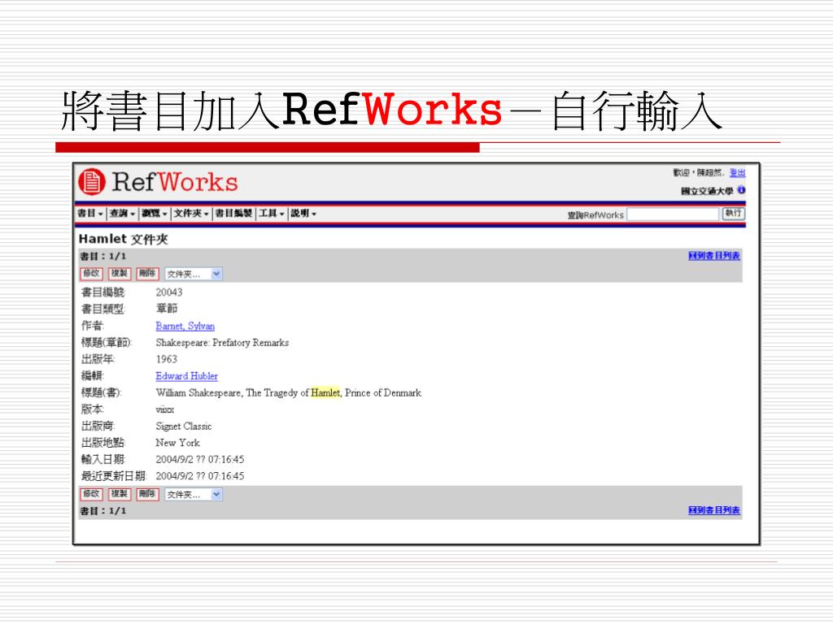Click the 國立交通大學 text
Image resolution: width=833 pixels, height=624 pixels.
click(707, 191)
